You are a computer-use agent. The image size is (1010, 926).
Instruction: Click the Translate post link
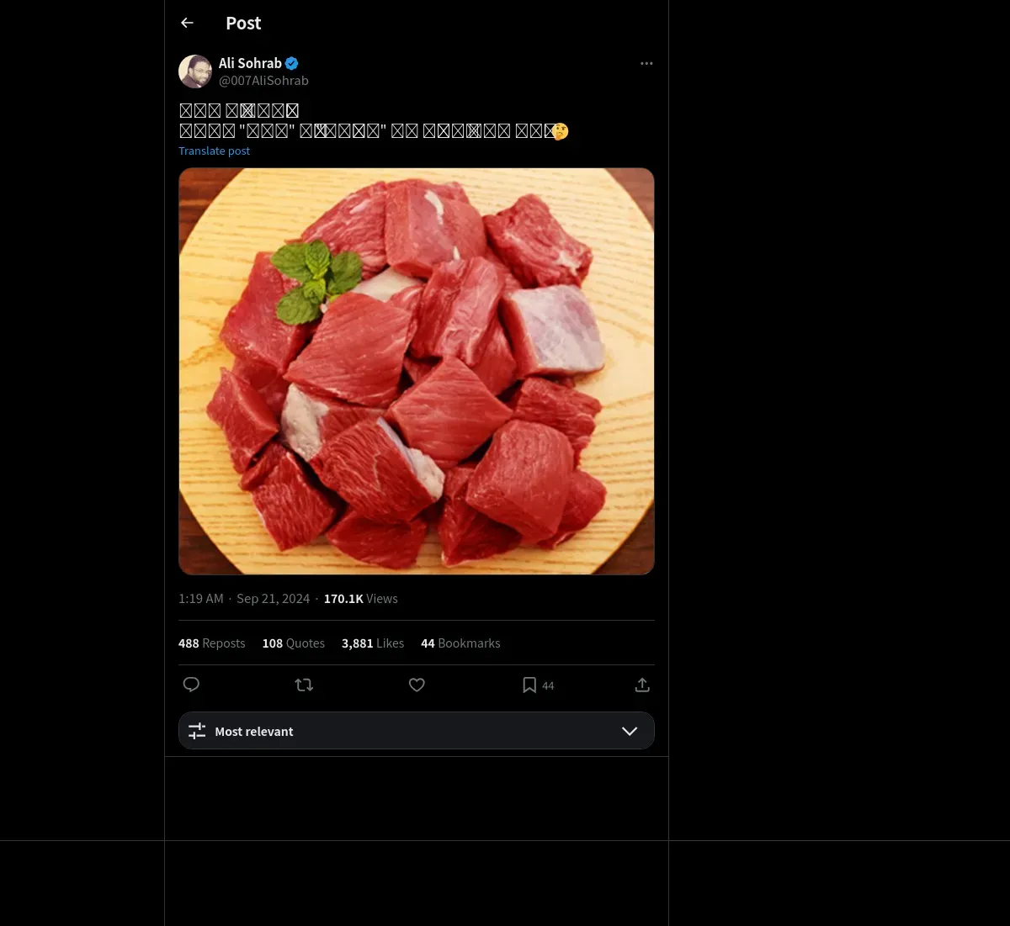point(214,151)
